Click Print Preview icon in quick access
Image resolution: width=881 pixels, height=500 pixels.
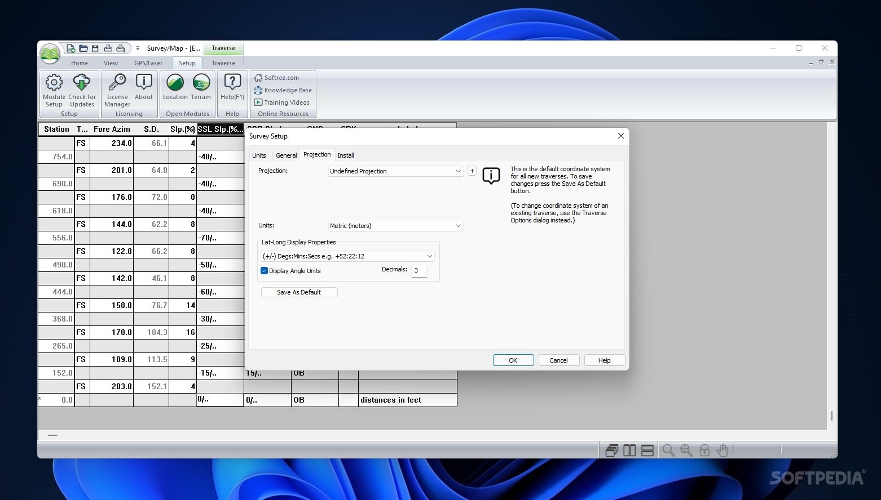[x=121, y=48]
